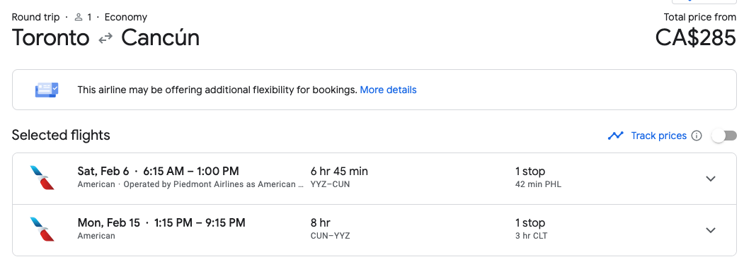Click the Track prices label

coord(658,136)
